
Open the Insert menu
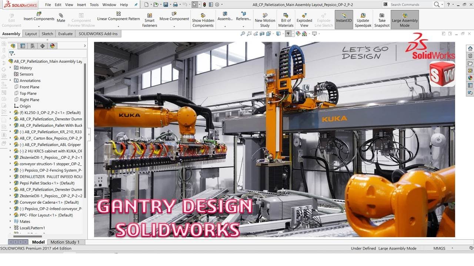(81, 5)
